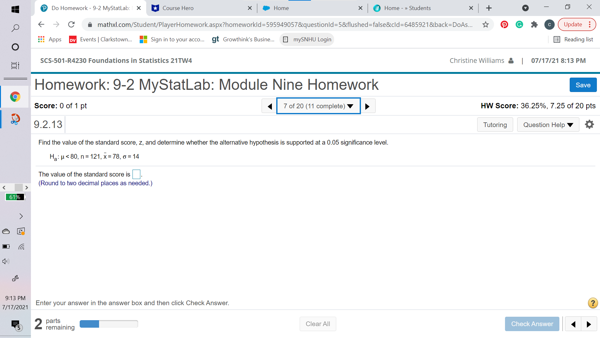
Task: Click the Check Answer button
Action: tap(532, 324)
